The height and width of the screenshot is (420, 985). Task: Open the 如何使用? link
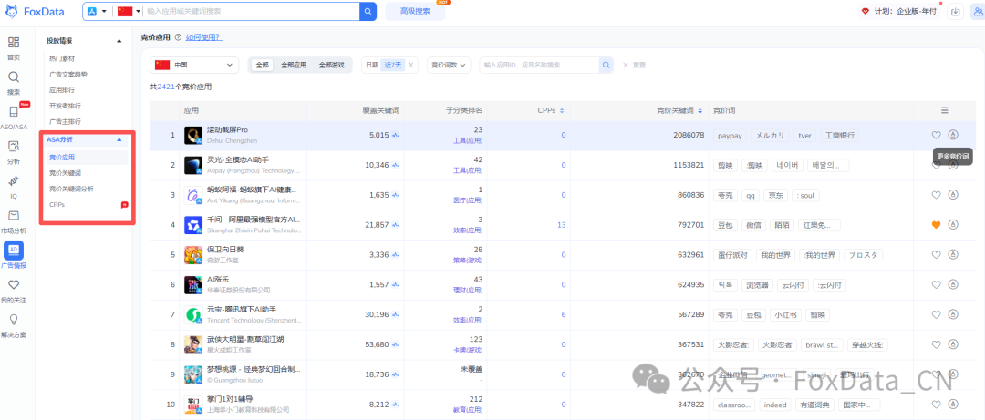click(x=203, y=37)
